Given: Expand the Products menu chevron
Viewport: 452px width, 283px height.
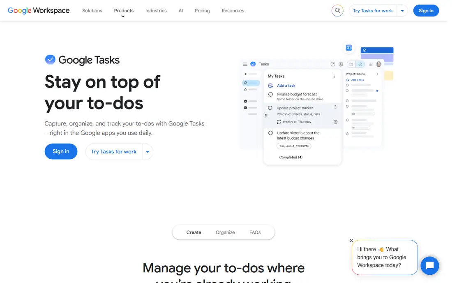Looking at the screenshot, I should (x=123, y=17).
